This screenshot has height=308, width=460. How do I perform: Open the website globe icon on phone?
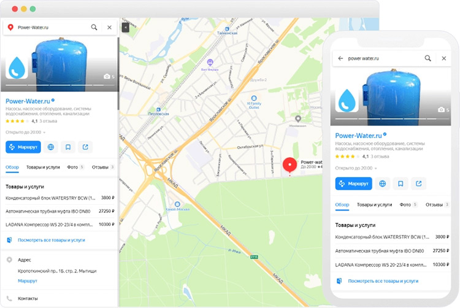pyautogui.click(x=383, y=183)
